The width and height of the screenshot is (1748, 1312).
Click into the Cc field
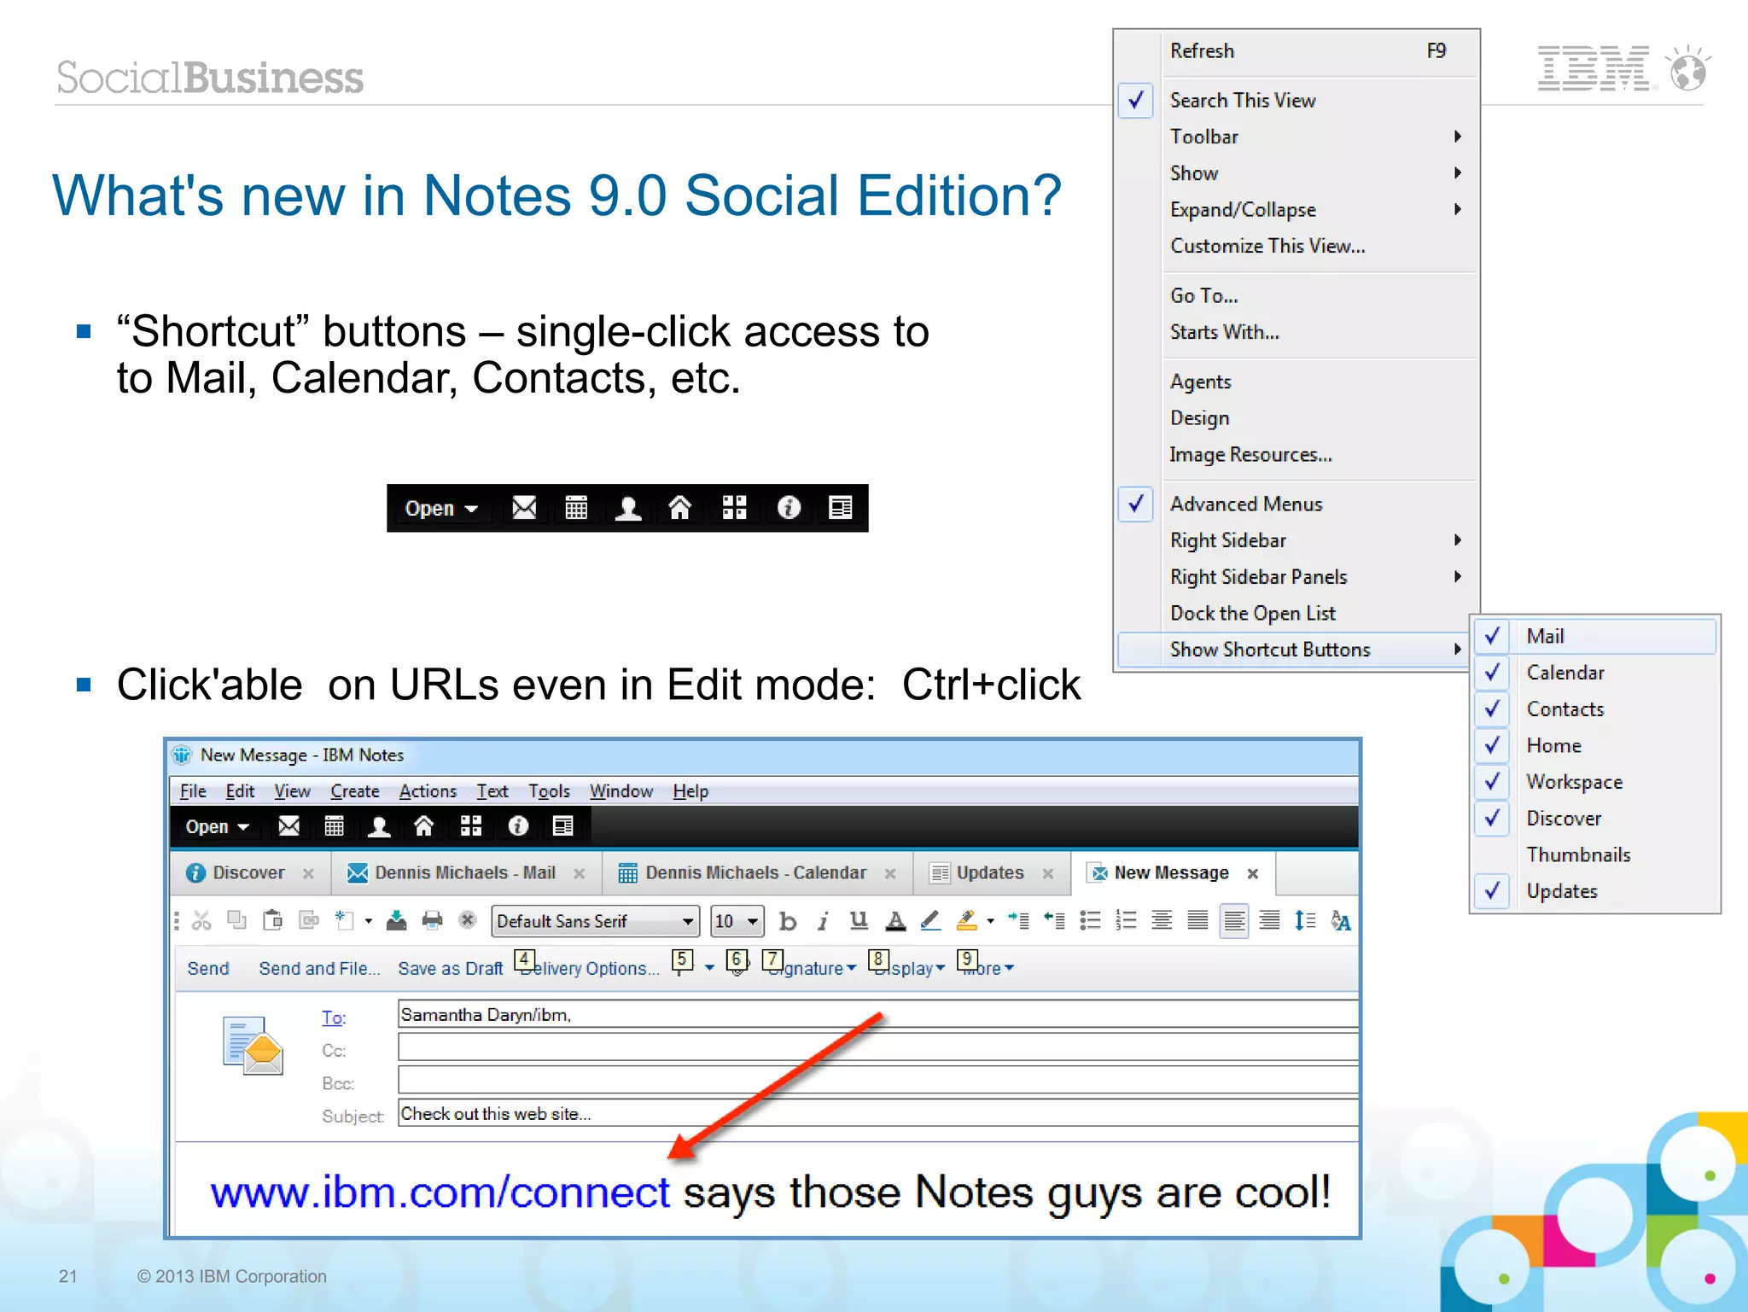point(877,1047)
